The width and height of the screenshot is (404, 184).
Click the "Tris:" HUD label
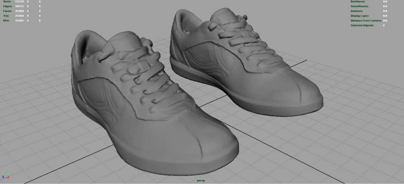6,16
